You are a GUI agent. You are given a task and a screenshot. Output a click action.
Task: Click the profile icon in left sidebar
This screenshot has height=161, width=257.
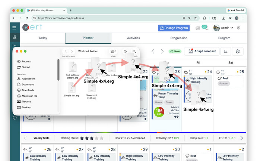(x=14, y=37)
